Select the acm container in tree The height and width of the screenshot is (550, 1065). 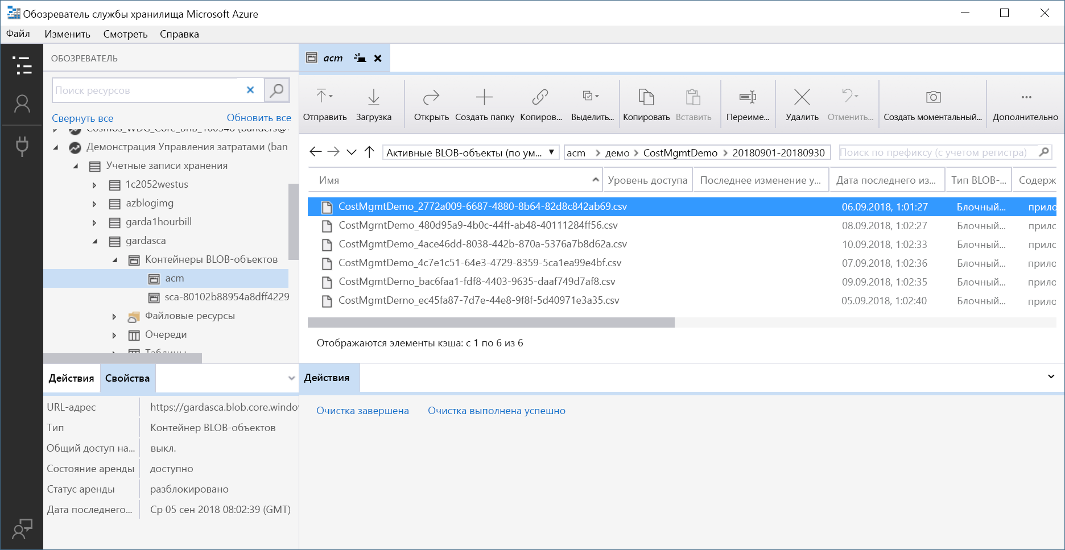pyautogui.click(x=166, y=278)
